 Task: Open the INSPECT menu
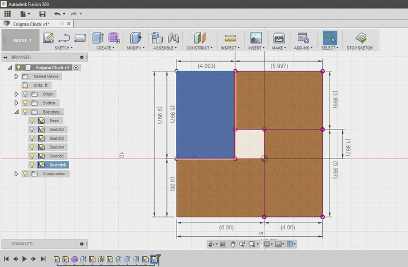(230, 48)
